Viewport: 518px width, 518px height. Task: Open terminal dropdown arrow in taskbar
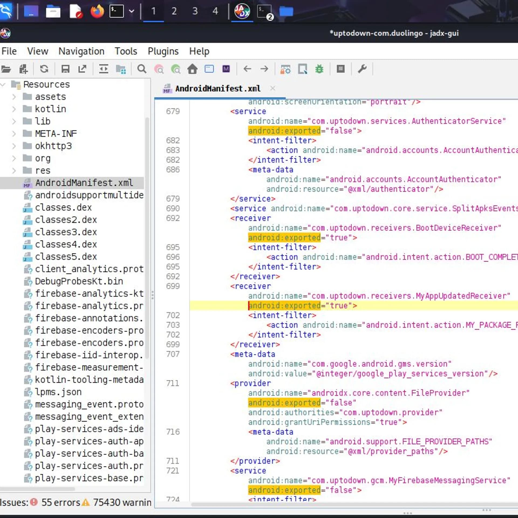131,11
